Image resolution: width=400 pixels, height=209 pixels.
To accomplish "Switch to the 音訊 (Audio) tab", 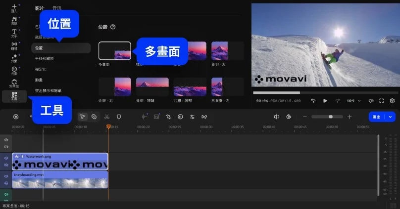I will coord(57,8).
